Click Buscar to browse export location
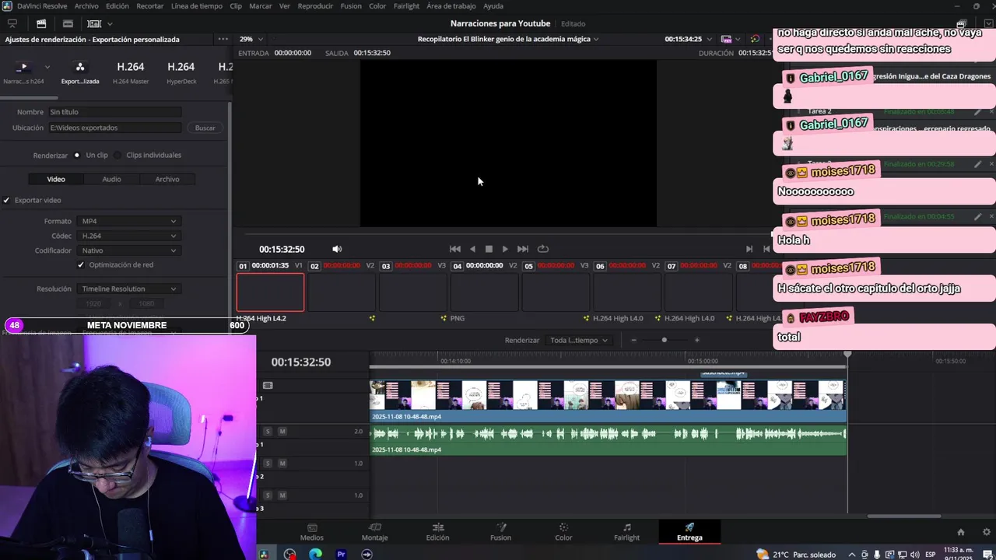Viewport: 996px width, 560px height. [x=205, y=128]
